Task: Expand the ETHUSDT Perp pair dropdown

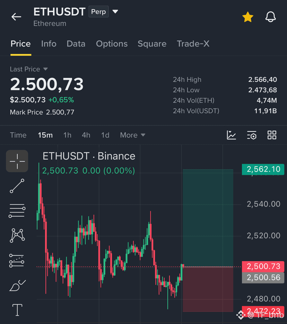Action: pos(115,11)
